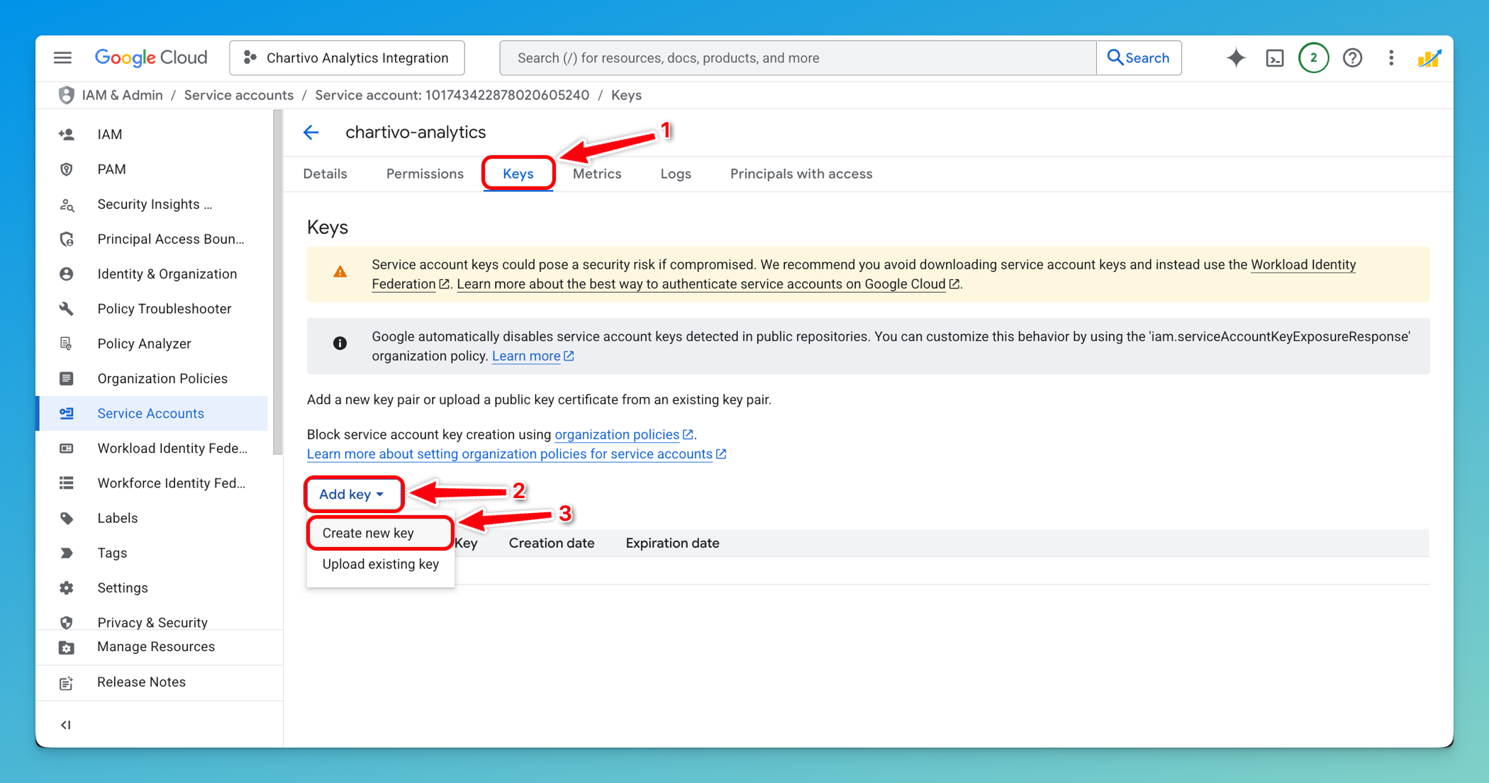The image size is (1489, 783).
Task: Open the Metrics tab
Action: coord(596,174)
